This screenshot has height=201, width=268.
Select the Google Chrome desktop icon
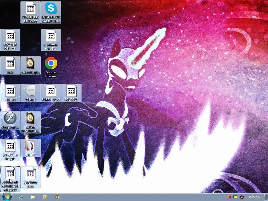51,67
